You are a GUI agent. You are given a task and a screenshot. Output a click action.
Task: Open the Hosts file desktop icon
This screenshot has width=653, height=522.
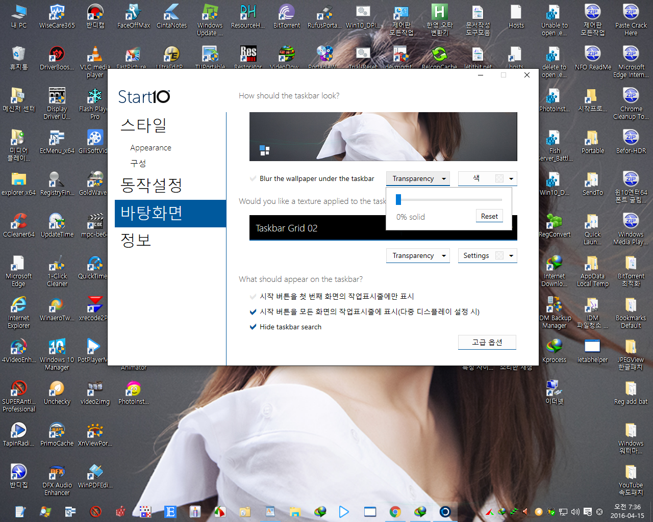pos(516,17)
